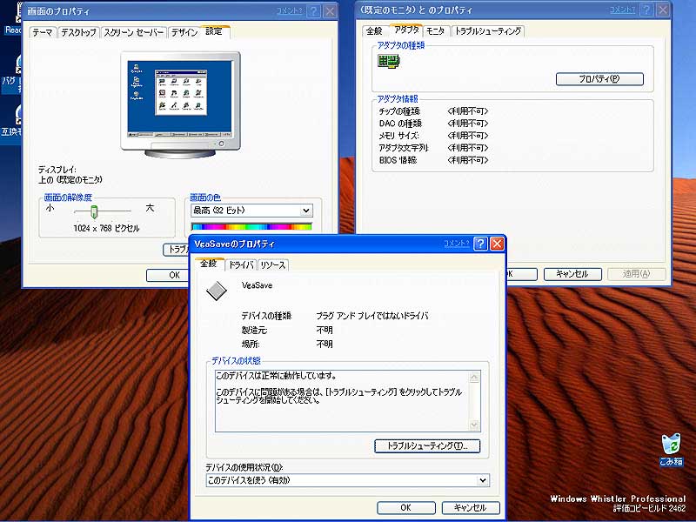Click the 'このデバイスは正常に動作しています。' status line
696x522 pixels.
tap(276, 376)
